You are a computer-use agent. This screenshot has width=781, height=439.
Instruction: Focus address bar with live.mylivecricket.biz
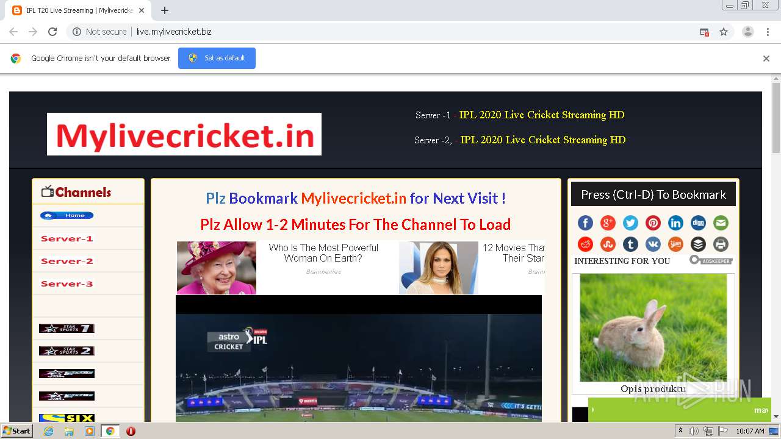click(x=174, y=32)
